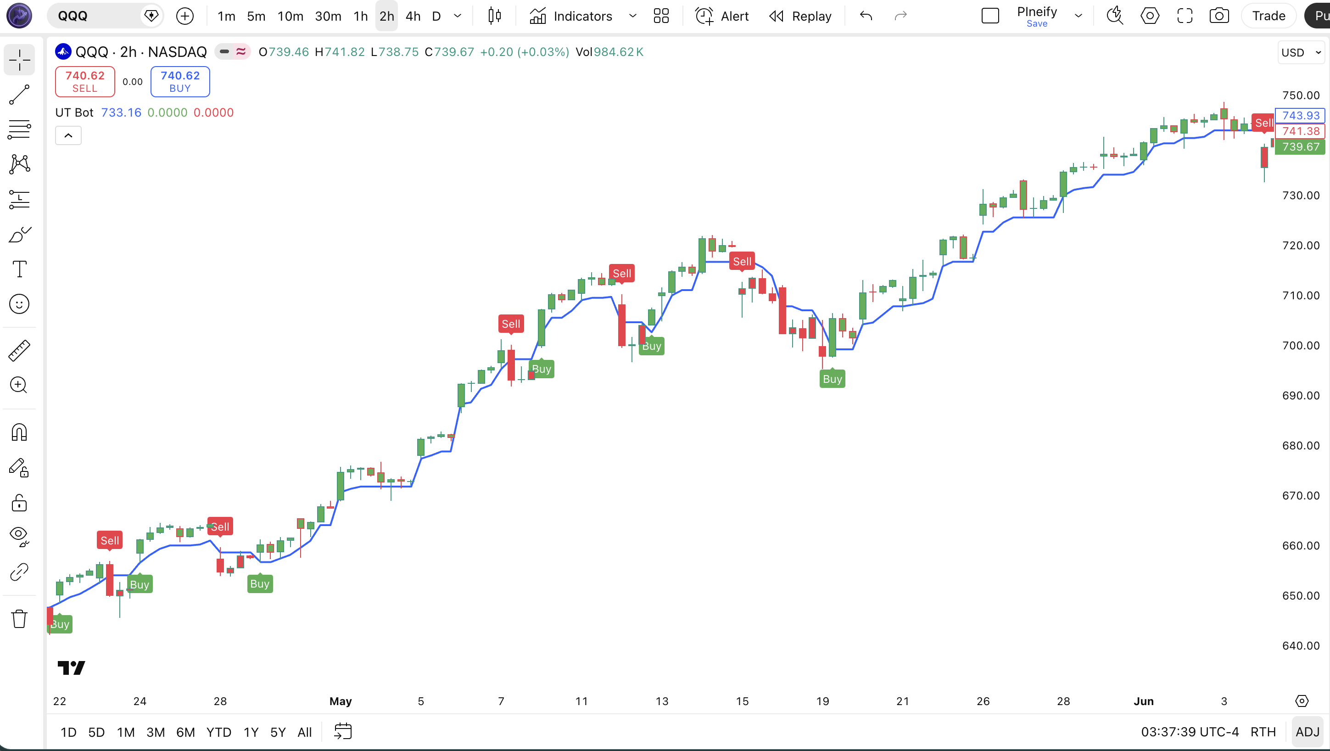Activate the zoom in tool
Image resolution: width=1330 pixels, height=751 pixels.
[20, 385]
